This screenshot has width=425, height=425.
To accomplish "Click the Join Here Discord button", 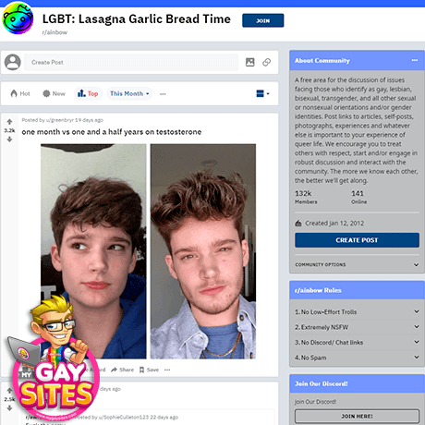I will point(357,416).
